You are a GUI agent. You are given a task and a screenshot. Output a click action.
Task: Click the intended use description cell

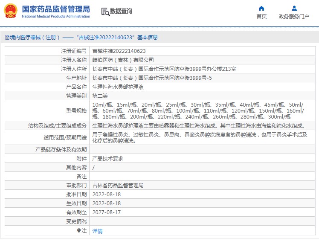[x=202, y=138]
